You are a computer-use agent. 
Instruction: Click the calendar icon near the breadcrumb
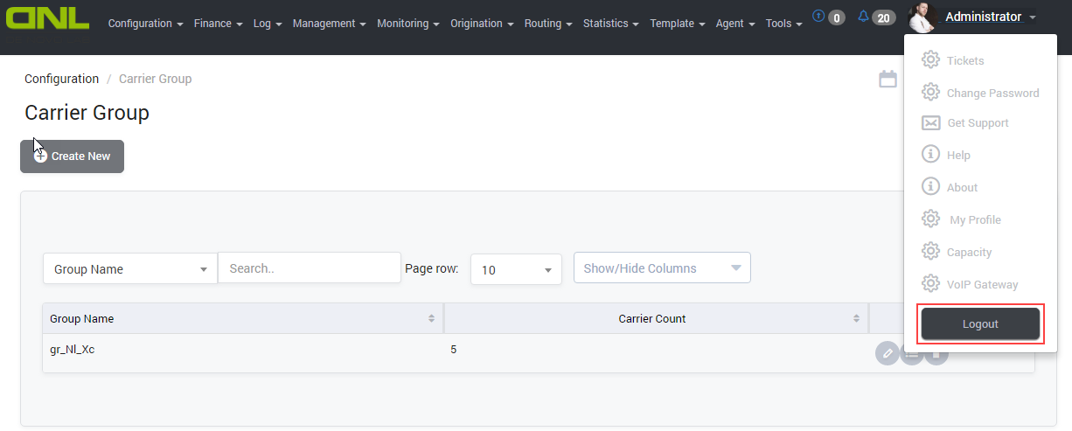pyautogui.click(x=888, y=80)
